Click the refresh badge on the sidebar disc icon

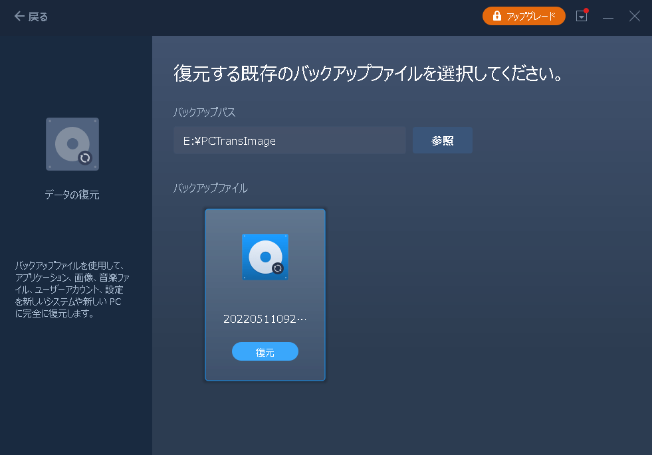[x=84, y=158]
